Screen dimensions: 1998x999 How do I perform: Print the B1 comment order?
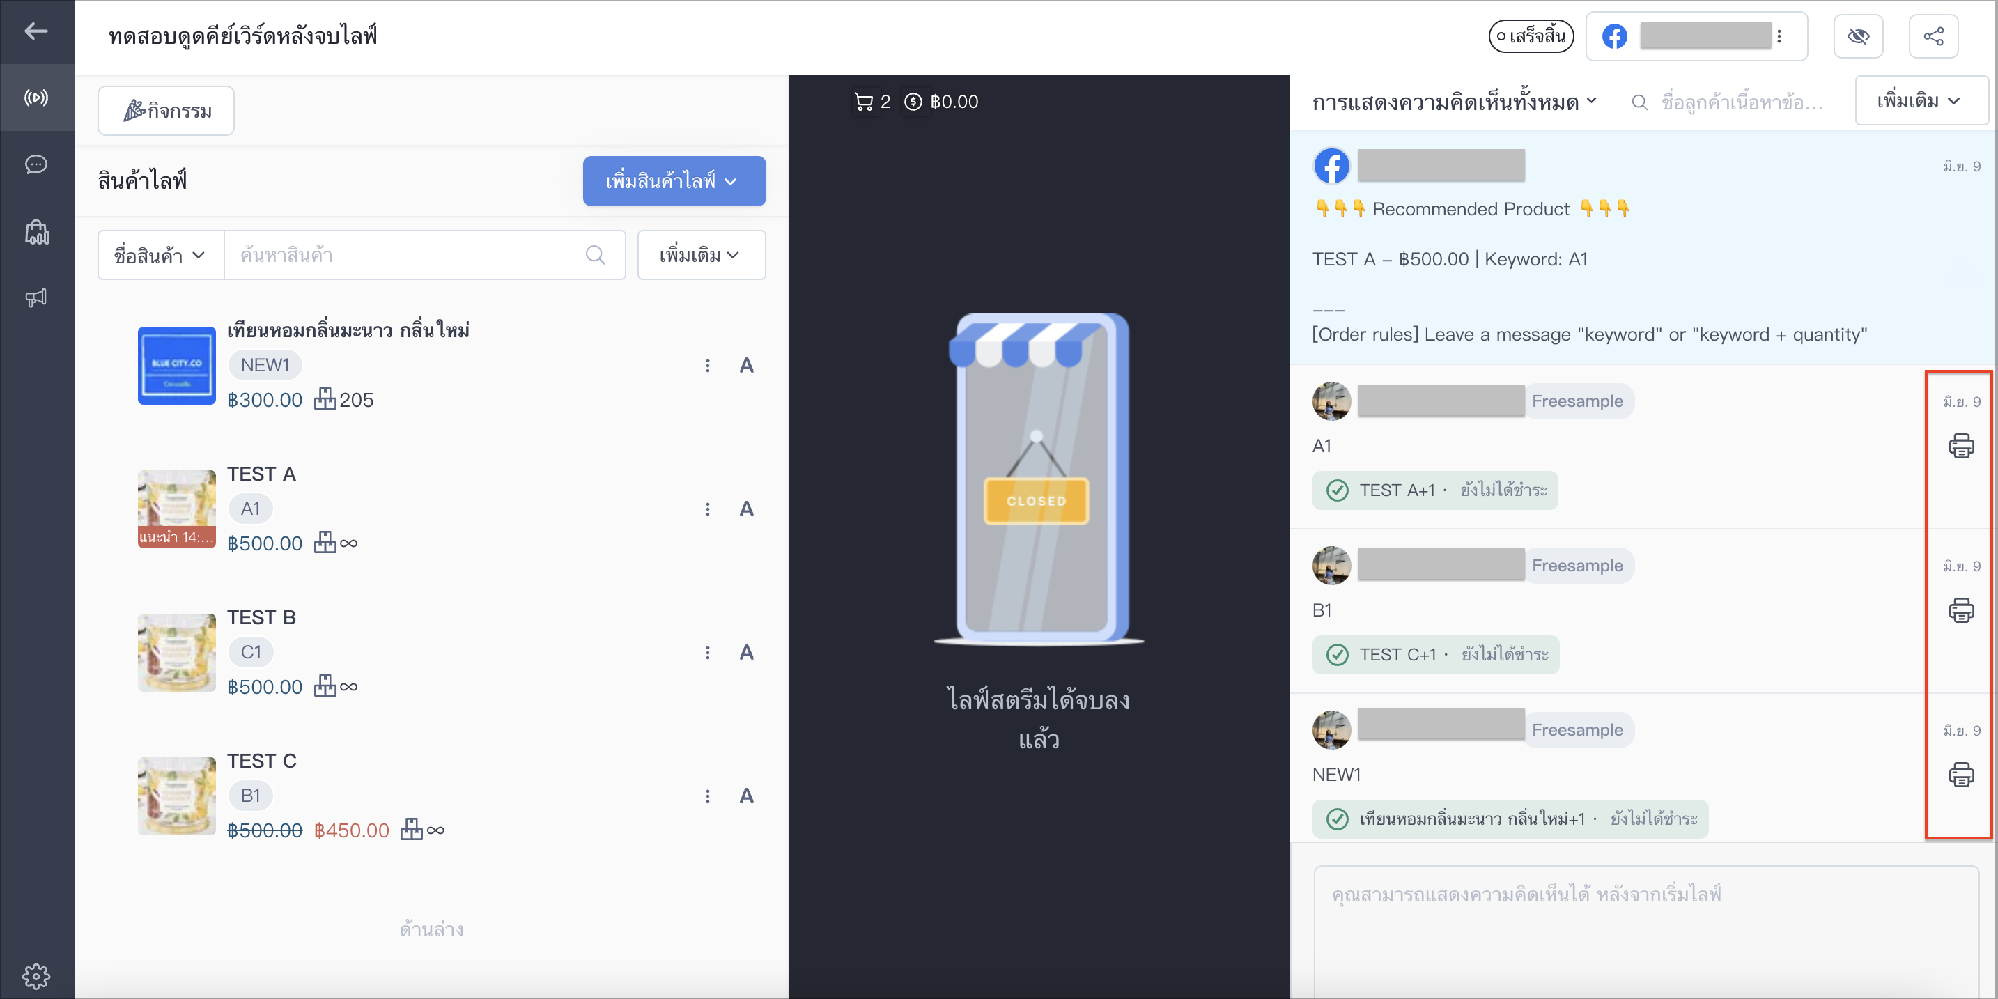coord(1962,610)
